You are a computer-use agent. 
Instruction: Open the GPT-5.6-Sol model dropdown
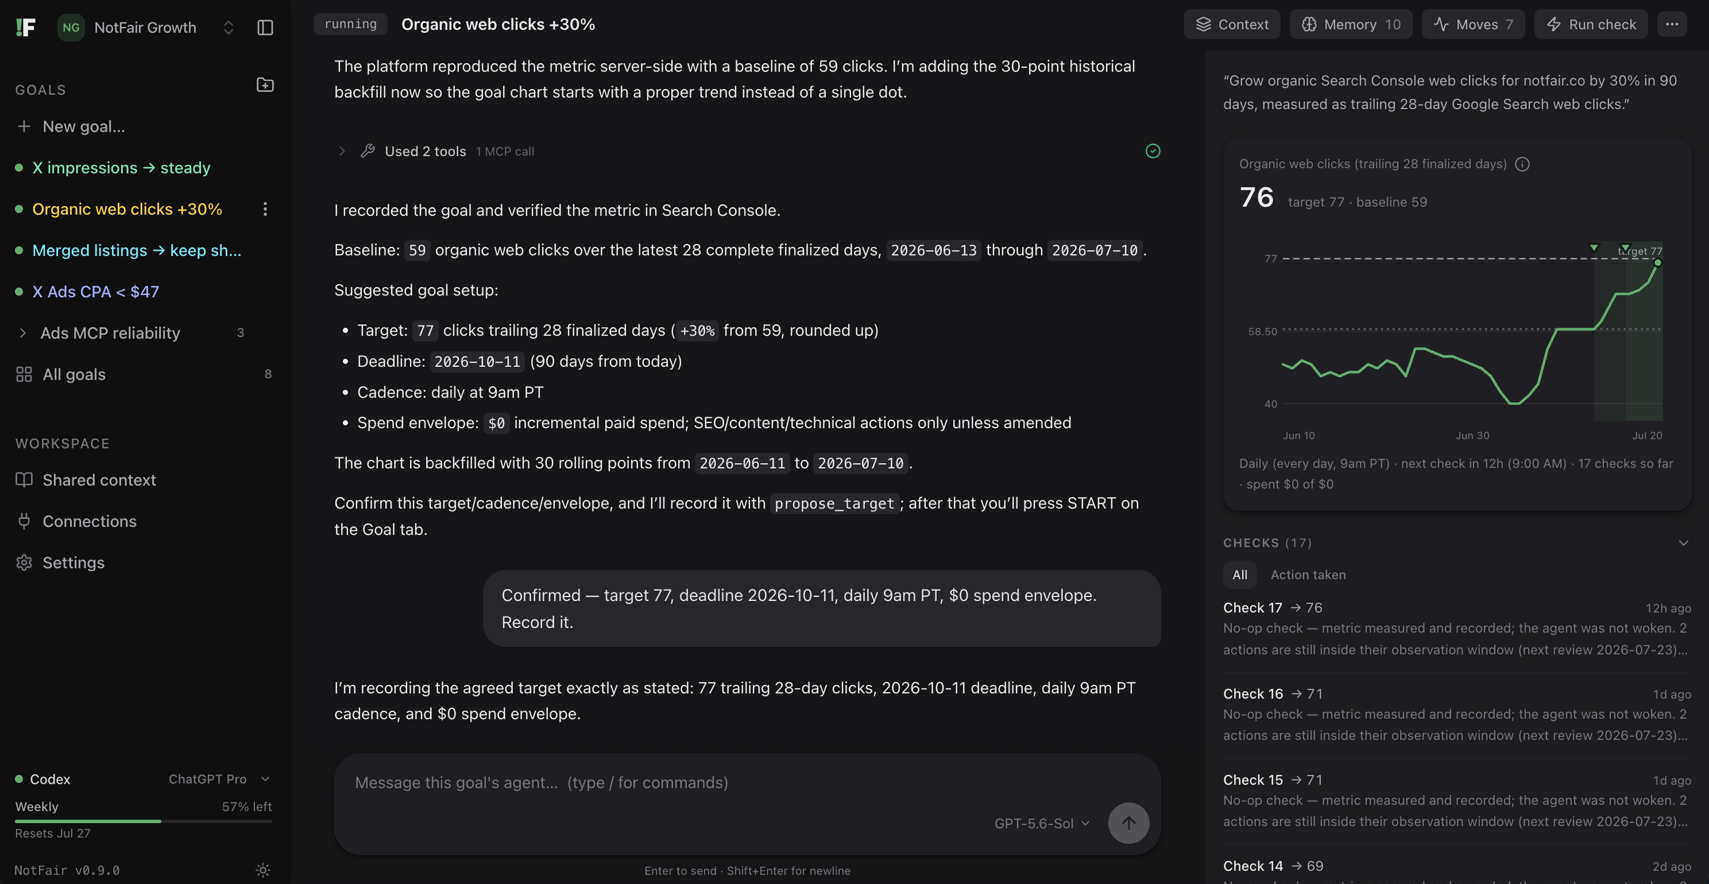coord(1041,823)
